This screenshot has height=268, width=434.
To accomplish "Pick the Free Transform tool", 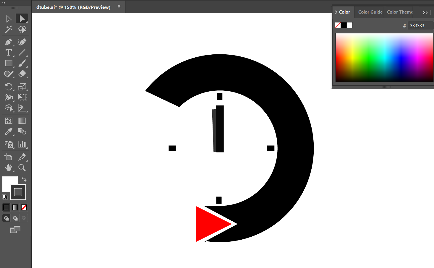I will [x=22, y=97].
